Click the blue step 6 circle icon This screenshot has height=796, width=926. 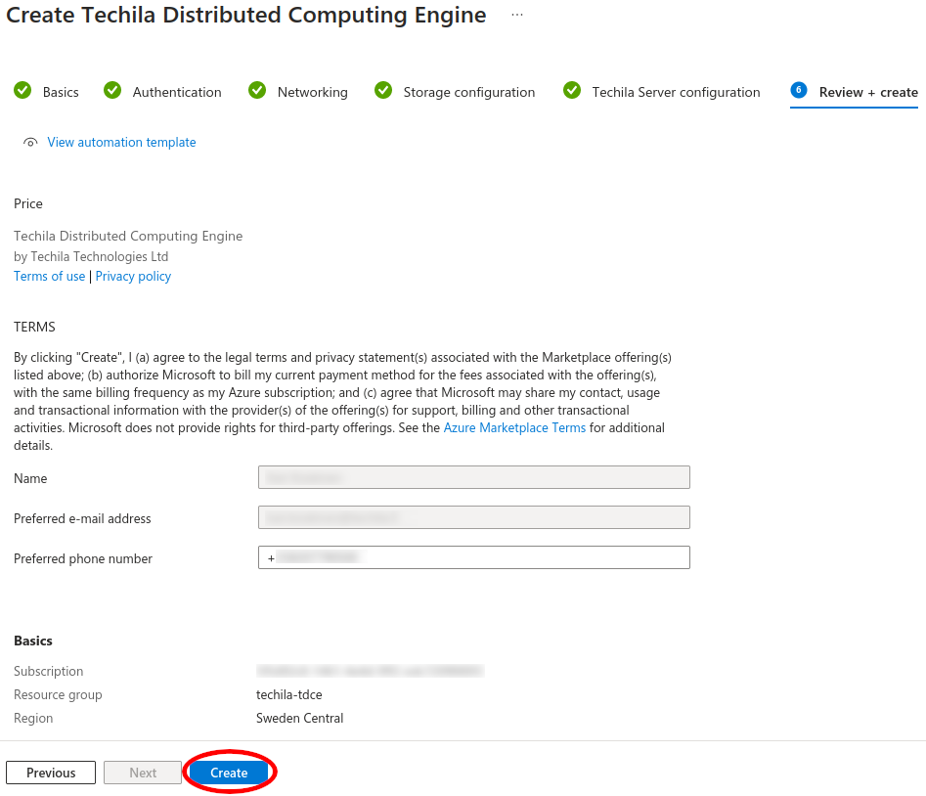coord(799,91)
